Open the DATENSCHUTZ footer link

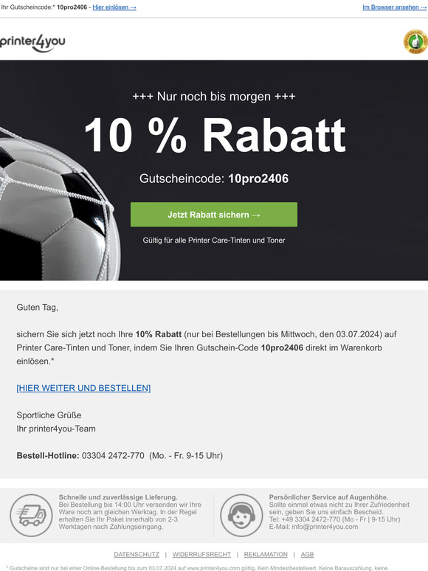coord(137,554)
